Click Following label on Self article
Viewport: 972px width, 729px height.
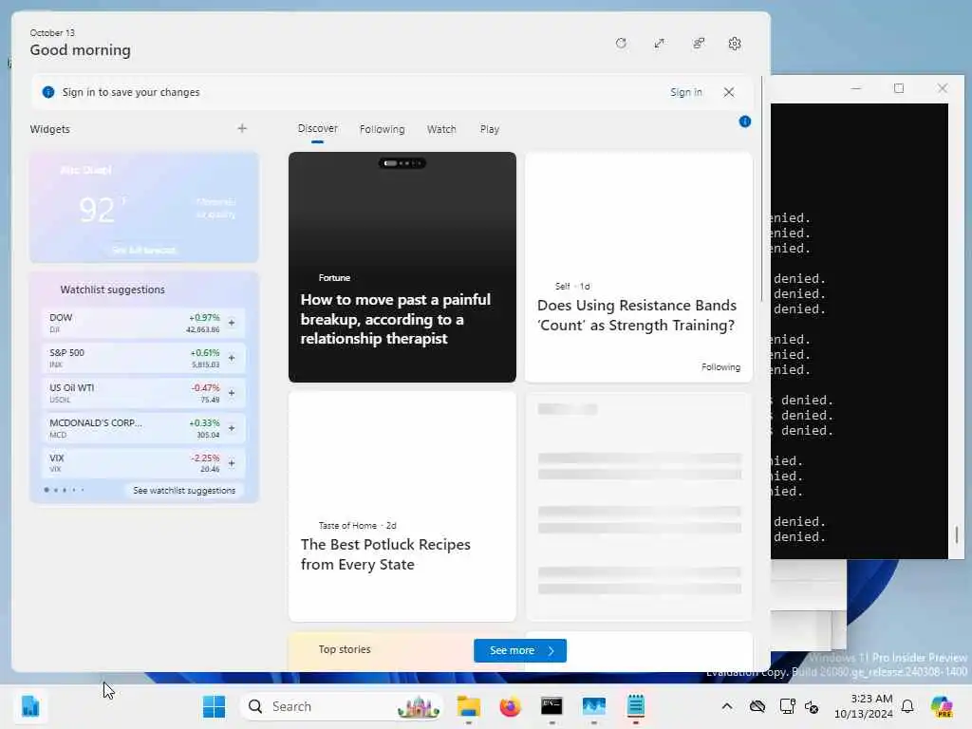click(x=721, y=367)
